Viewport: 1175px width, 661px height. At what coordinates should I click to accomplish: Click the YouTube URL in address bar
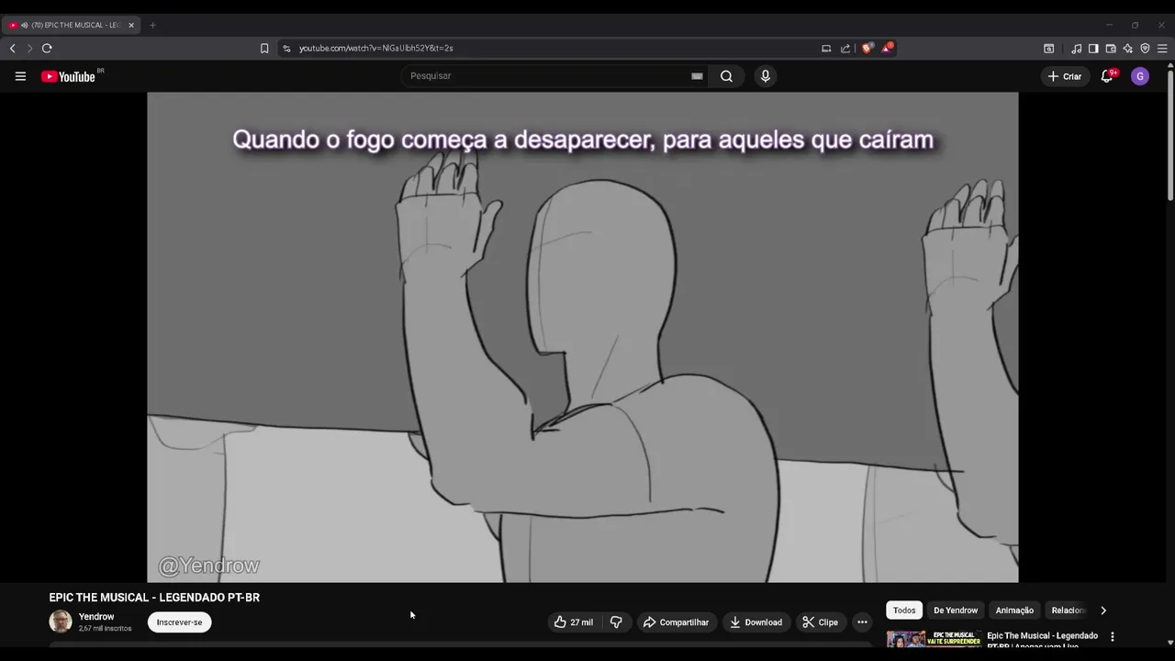(x=376, y=48)
